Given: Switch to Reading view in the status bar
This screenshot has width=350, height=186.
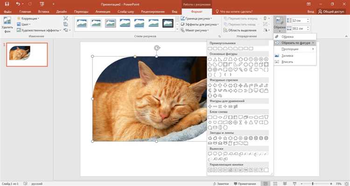Looking at the screenshot, I should pos(285,184).
